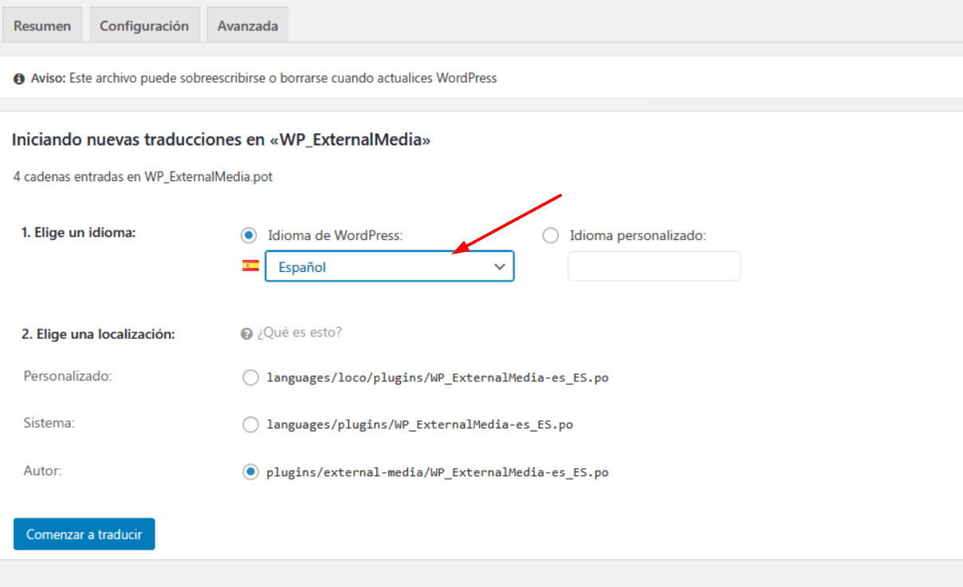Screen dimensions: 963x587
Task: Click the Aviso info icon
Action: pos(19,79)
